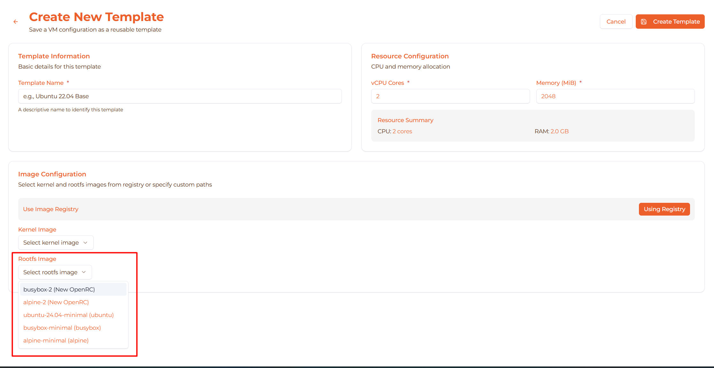This screenshot has width=714, height=368.
Task: Toggle the Using Registry switch button
Action: coord(664,209)
